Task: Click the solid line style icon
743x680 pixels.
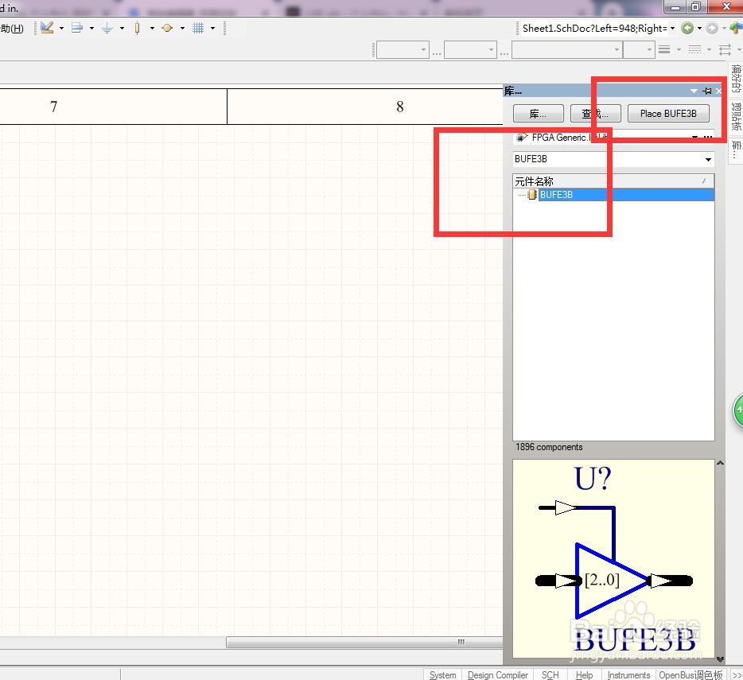Action: [664, 49]
